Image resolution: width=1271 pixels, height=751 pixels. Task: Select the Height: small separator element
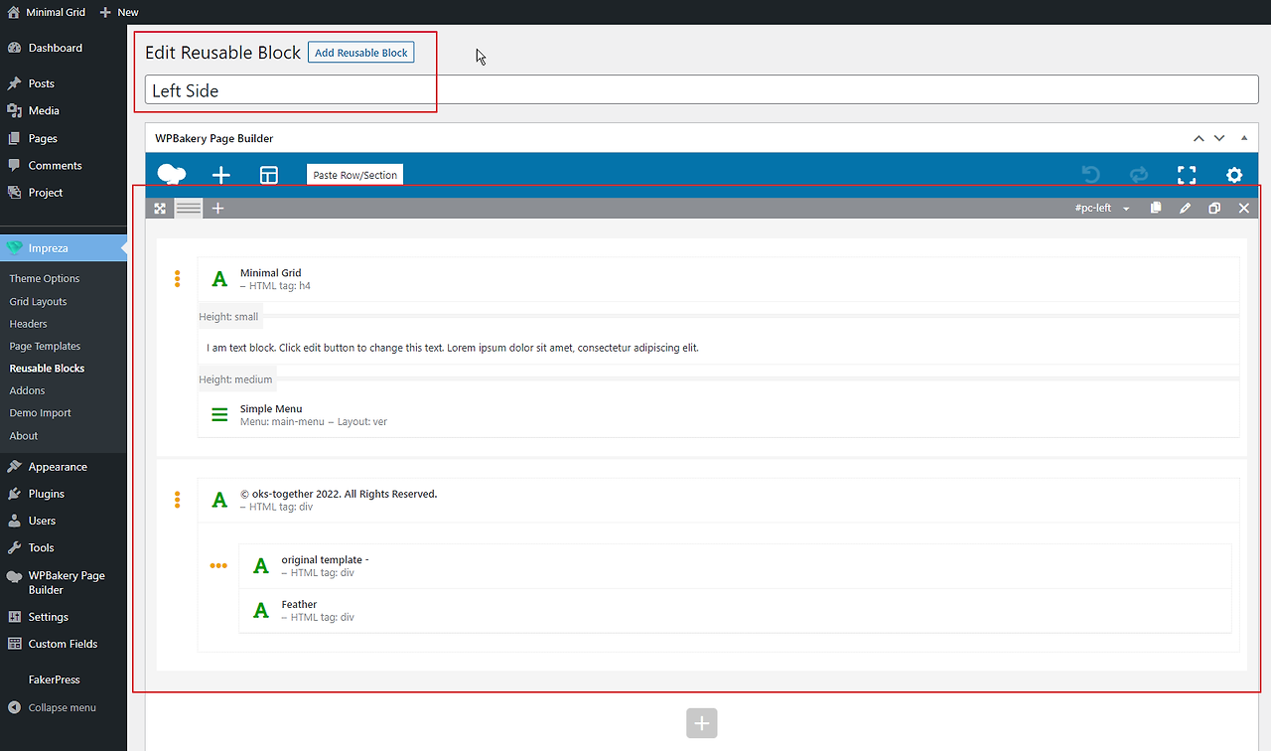[719, 317]
